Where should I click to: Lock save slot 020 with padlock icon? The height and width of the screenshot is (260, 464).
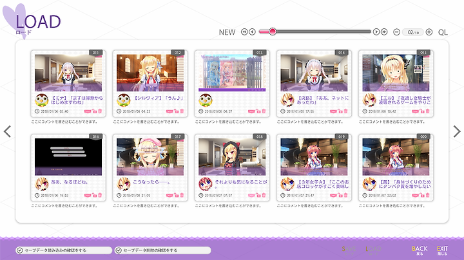tap(422, 195)
